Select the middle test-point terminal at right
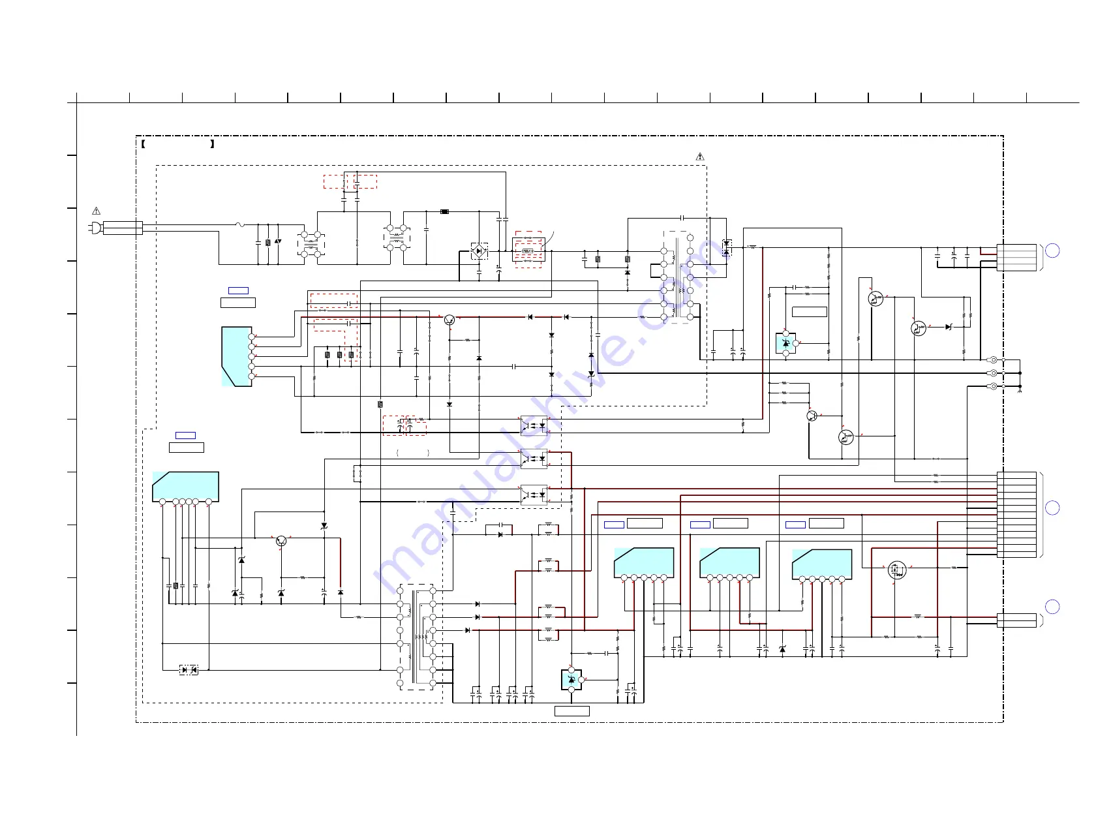Screen dimensions: 1096x824 pyautogui.click(x=994, y=373)
